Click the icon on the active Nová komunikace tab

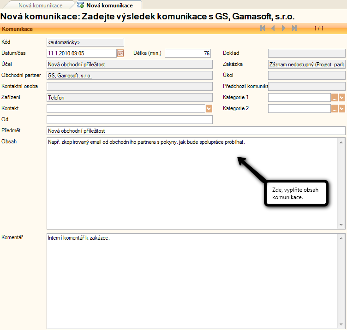coord(81,6)
